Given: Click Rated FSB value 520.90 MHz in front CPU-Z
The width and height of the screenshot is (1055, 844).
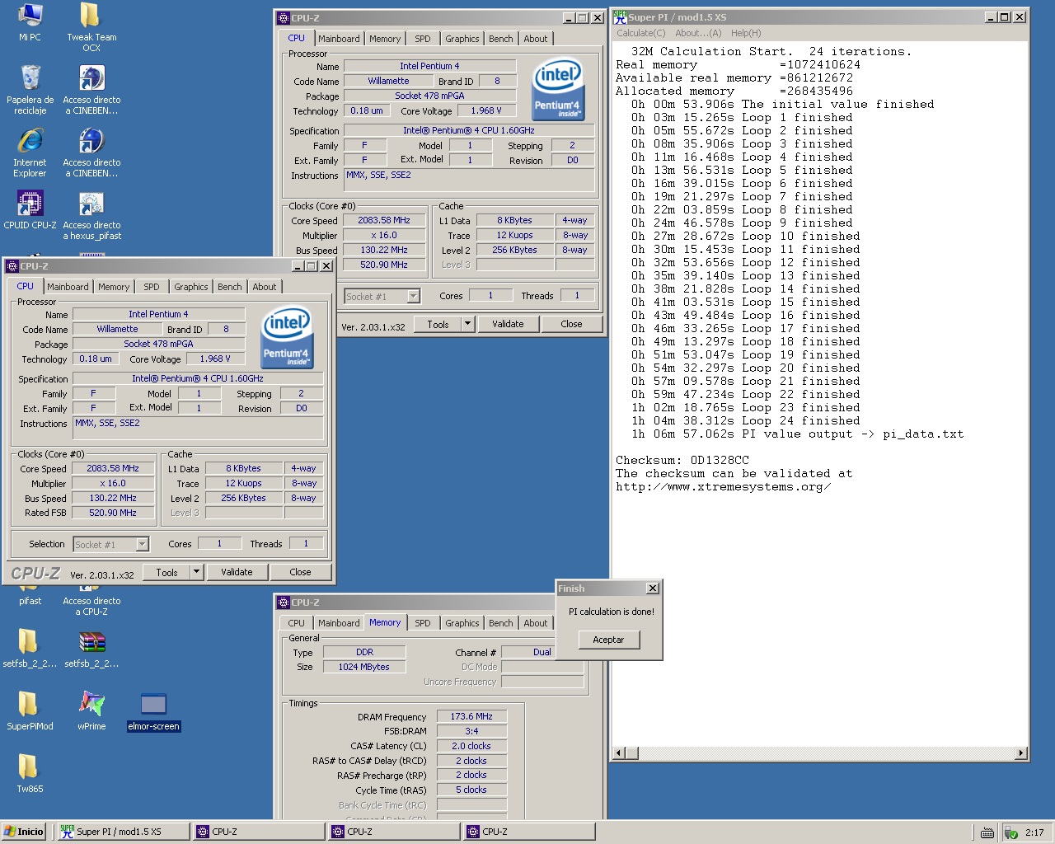Looking at the screenshot, I should coord(113,513).
